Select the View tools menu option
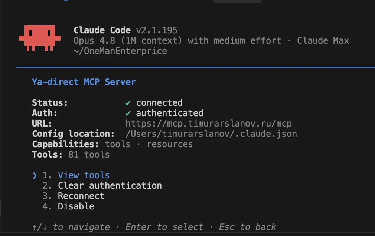 click(84, 175)
